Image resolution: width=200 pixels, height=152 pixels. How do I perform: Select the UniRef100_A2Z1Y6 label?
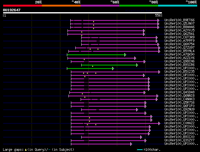[179, 58]
